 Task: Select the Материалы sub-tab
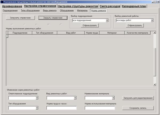[82, 10]
